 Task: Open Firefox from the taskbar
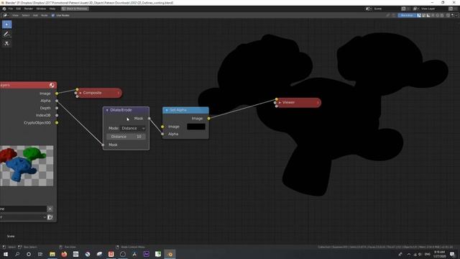[64, 254]
